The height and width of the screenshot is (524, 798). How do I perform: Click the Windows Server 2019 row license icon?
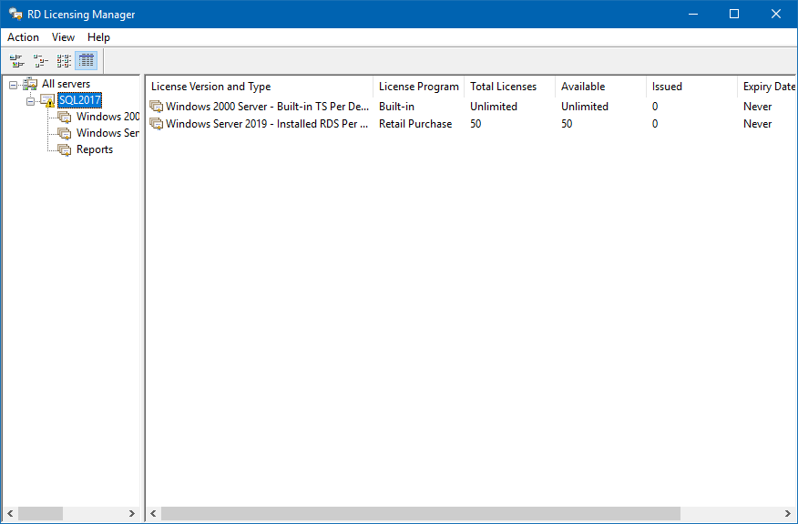(x=157, y=124)
